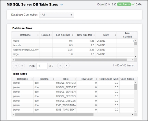Advance to the next page of results
Viewport: 148px width, 121px height.
point(60,66)
